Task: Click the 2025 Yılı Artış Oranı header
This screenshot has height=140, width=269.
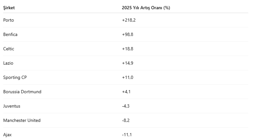Action: coord(146,8)
